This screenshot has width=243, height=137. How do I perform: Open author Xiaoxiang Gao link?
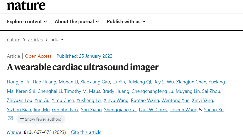95,82
